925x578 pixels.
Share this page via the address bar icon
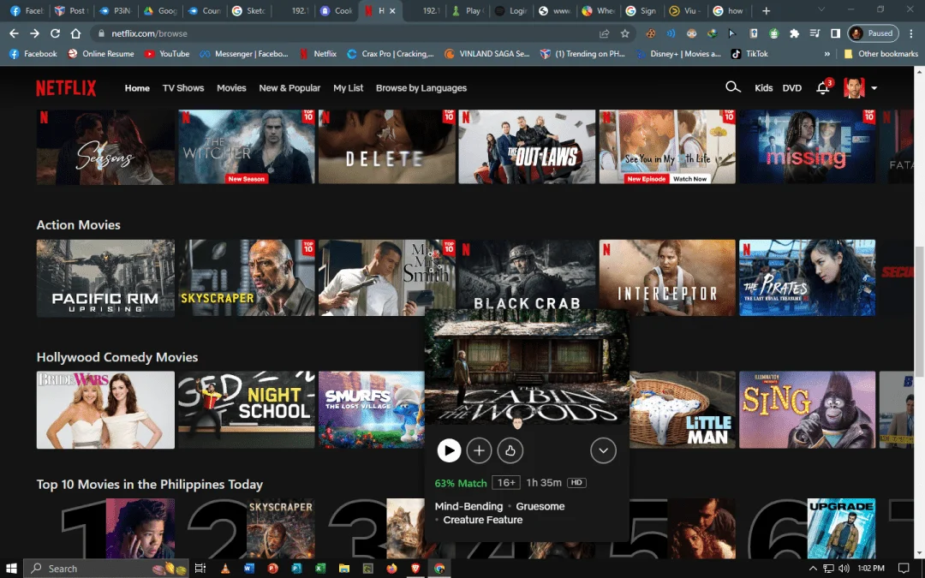coord(604,33)
